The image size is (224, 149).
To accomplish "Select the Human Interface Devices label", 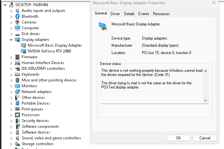I will (x=43, y=63).
